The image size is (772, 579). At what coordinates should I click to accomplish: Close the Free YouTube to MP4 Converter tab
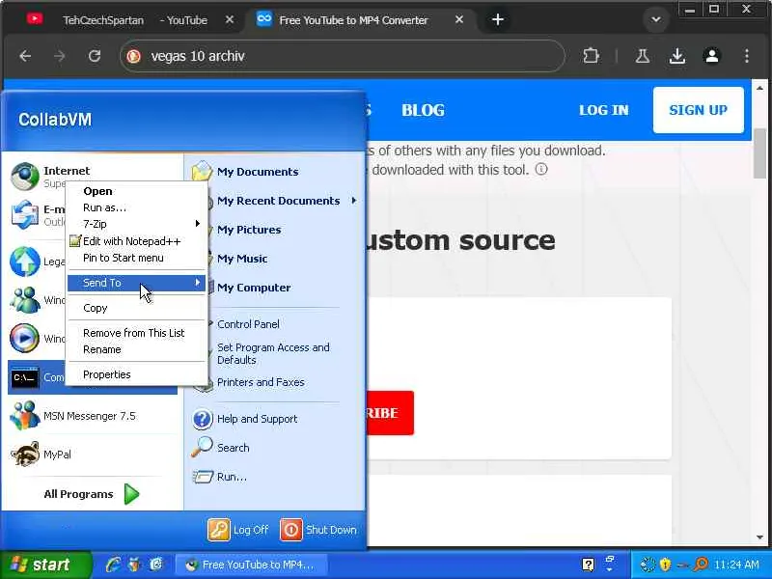click(459, 19)
